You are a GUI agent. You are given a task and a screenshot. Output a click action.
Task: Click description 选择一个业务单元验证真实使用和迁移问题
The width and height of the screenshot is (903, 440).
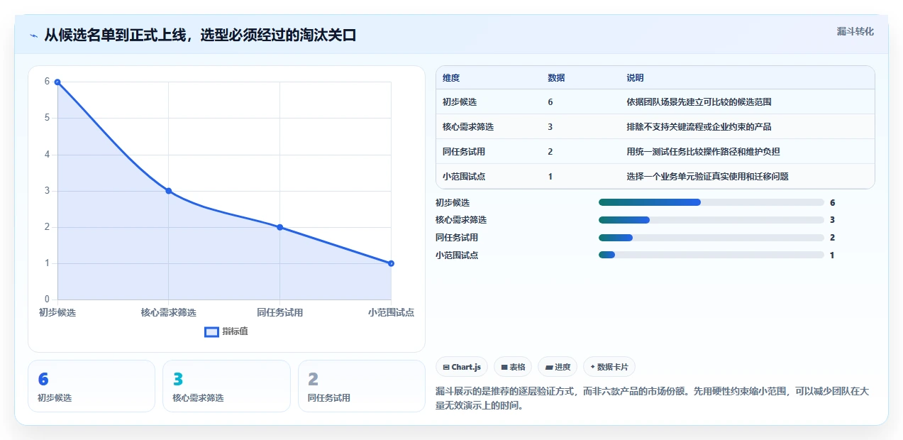click(707, 177)
